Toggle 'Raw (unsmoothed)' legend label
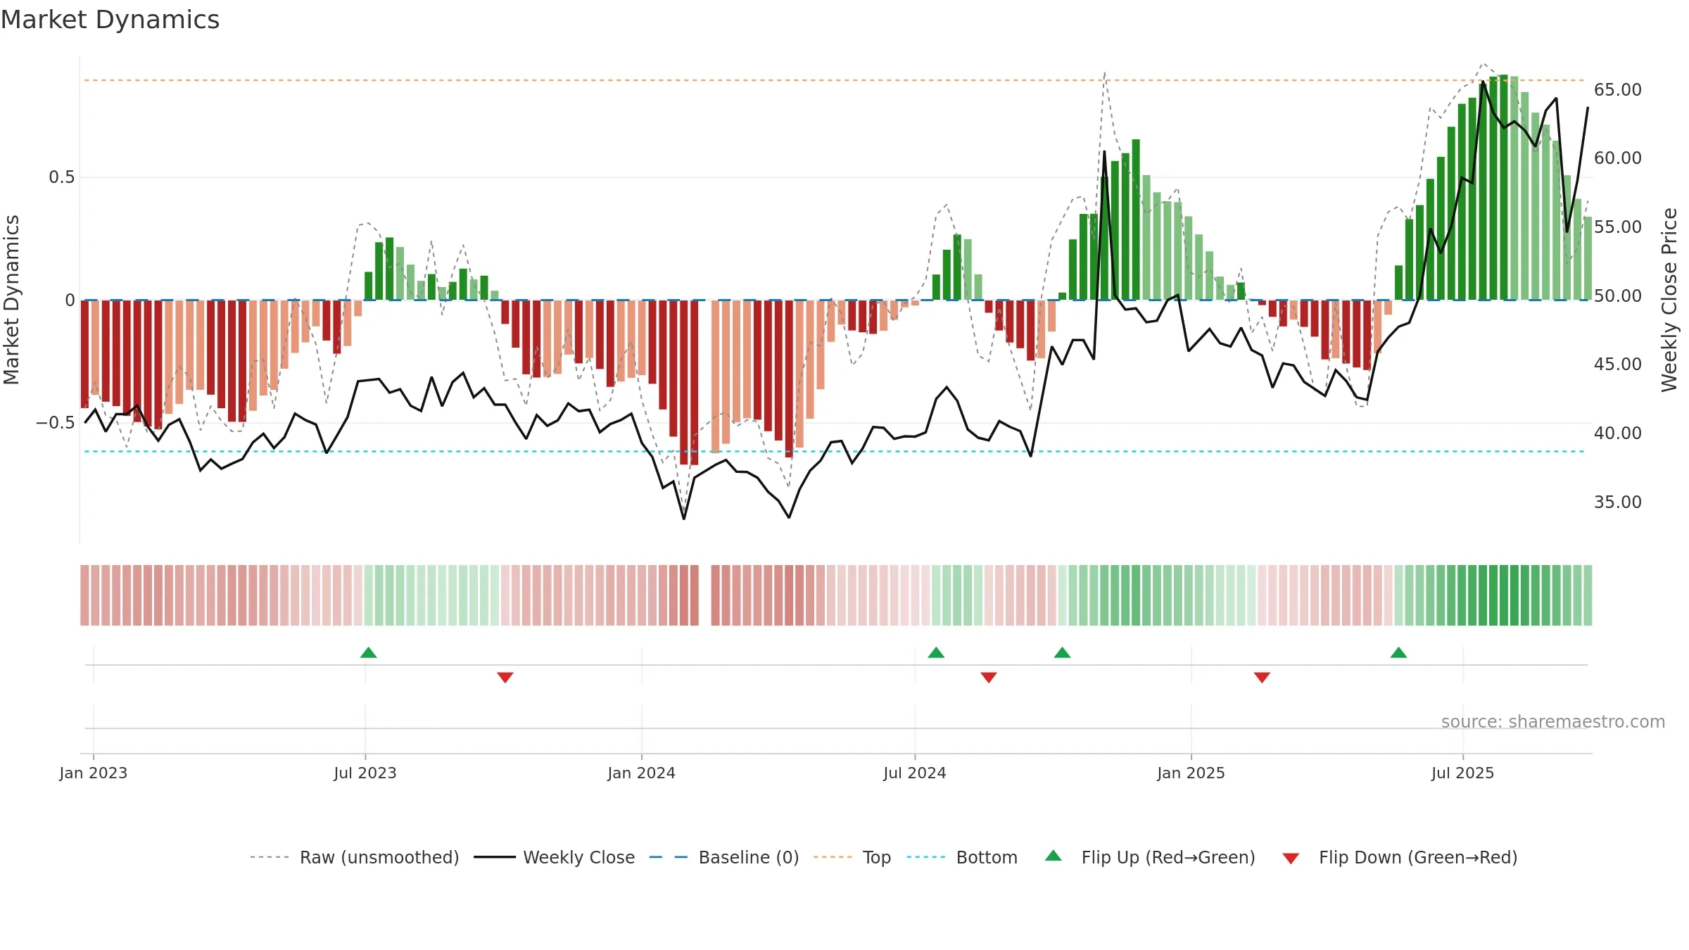 pos(379,857)
